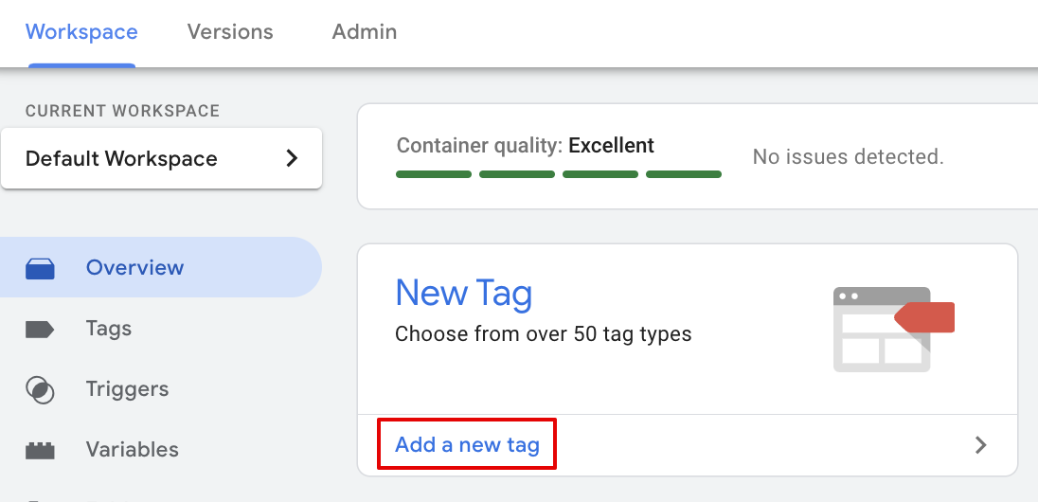Click the Tags label icon in sidebar
The image size is (1038, 502).
coord(40,330)
